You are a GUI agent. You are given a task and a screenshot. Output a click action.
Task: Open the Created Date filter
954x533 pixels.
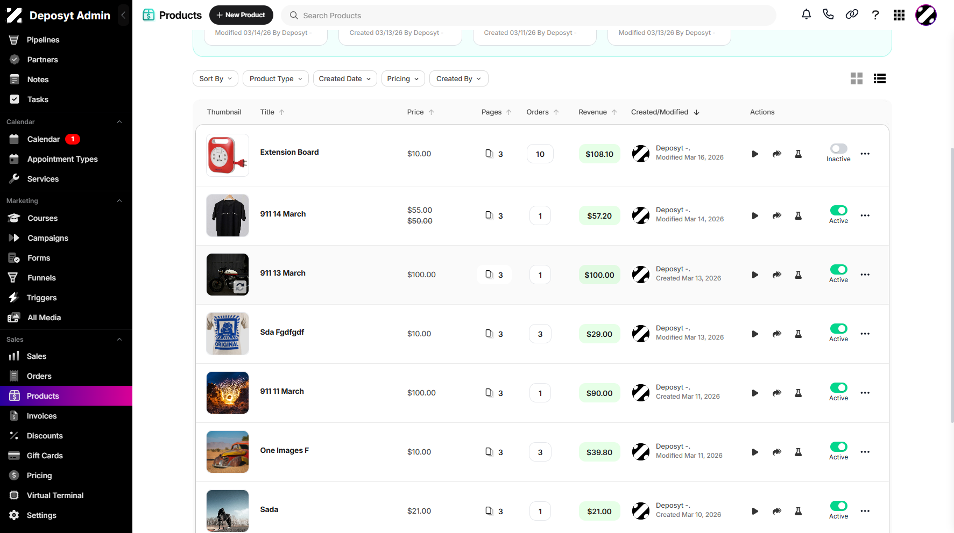tap(345, 78)
